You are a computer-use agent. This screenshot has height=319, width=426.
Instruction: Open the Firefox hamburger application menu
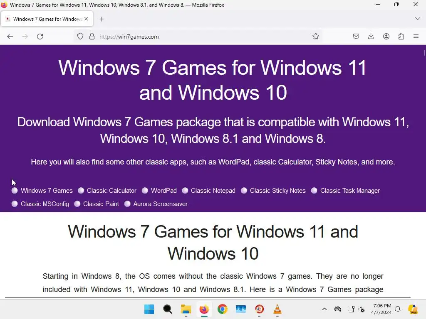coord(416,36)
